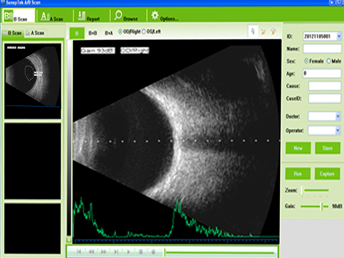The image size is (344, 258).
Task: Click the record icon in playback bar
Action: (153, 252)
